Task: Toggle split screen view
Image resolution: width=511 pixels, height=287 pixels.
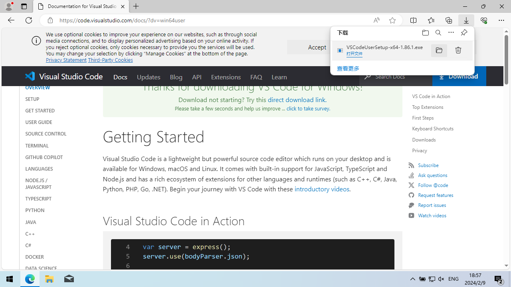Action: click(x=414, y=20)
